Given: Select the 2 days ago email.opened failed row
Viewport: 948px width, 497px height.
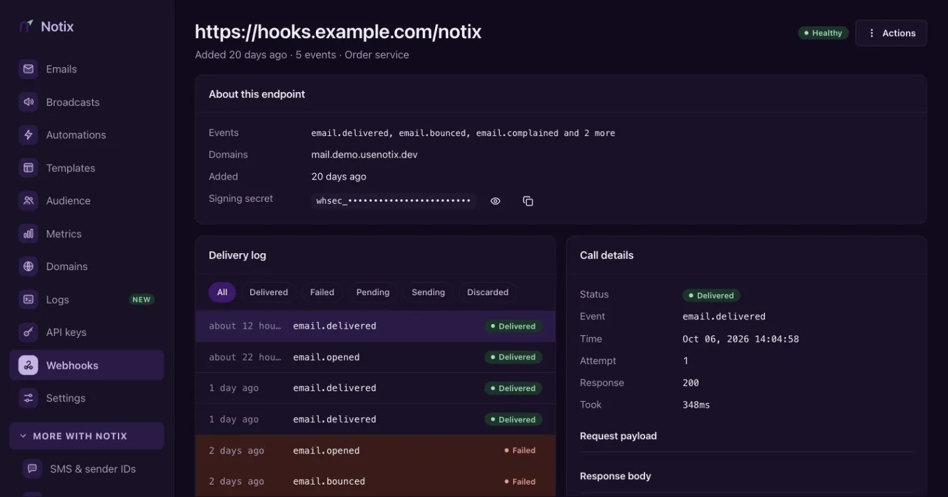Looking at the screenshot, I should pos(375,450).
